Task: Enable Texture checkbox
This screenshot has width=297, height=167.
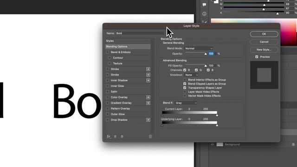Action: point(110,64)
